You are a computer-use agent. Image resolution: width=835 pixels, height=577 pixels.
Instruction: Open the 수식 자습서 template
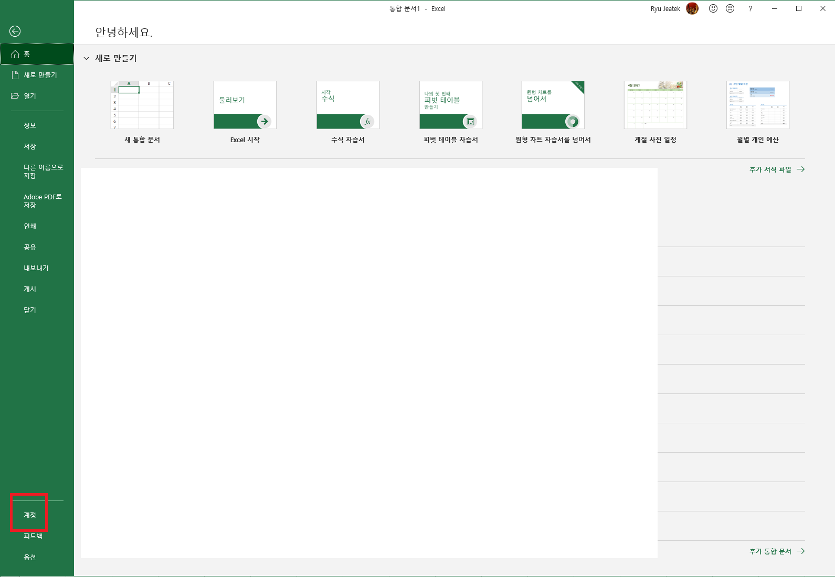point(348,112)
